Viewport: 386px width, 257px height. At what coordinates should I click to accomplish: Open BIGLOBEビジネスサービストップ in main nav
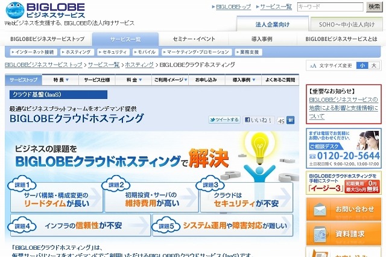pos(48,39)
